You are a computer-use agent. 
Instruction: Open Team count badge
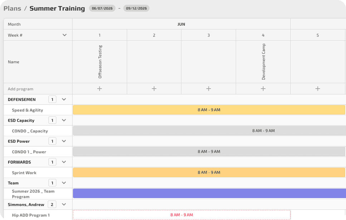point(52,183)
